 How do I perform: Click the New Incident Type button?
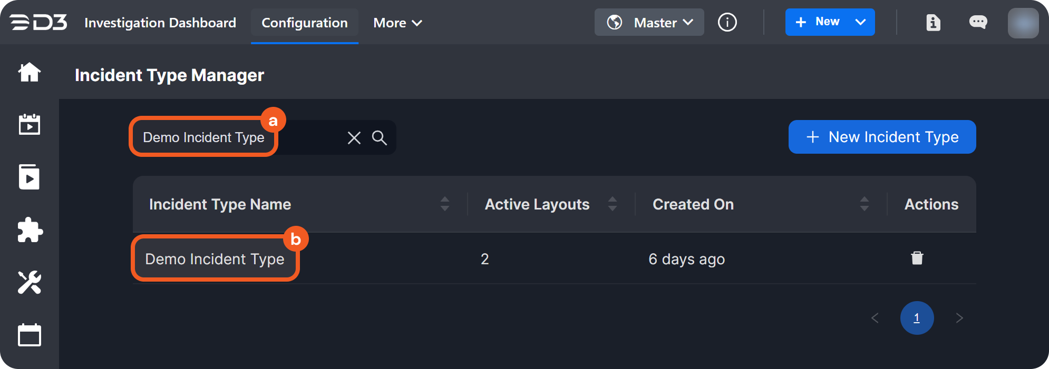point(882,137)
